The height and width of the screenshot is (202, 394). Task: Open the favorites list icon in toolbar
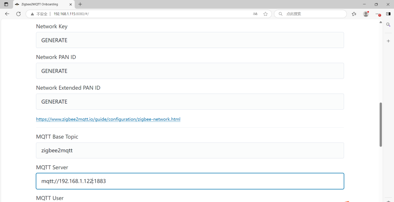point(354,14)
